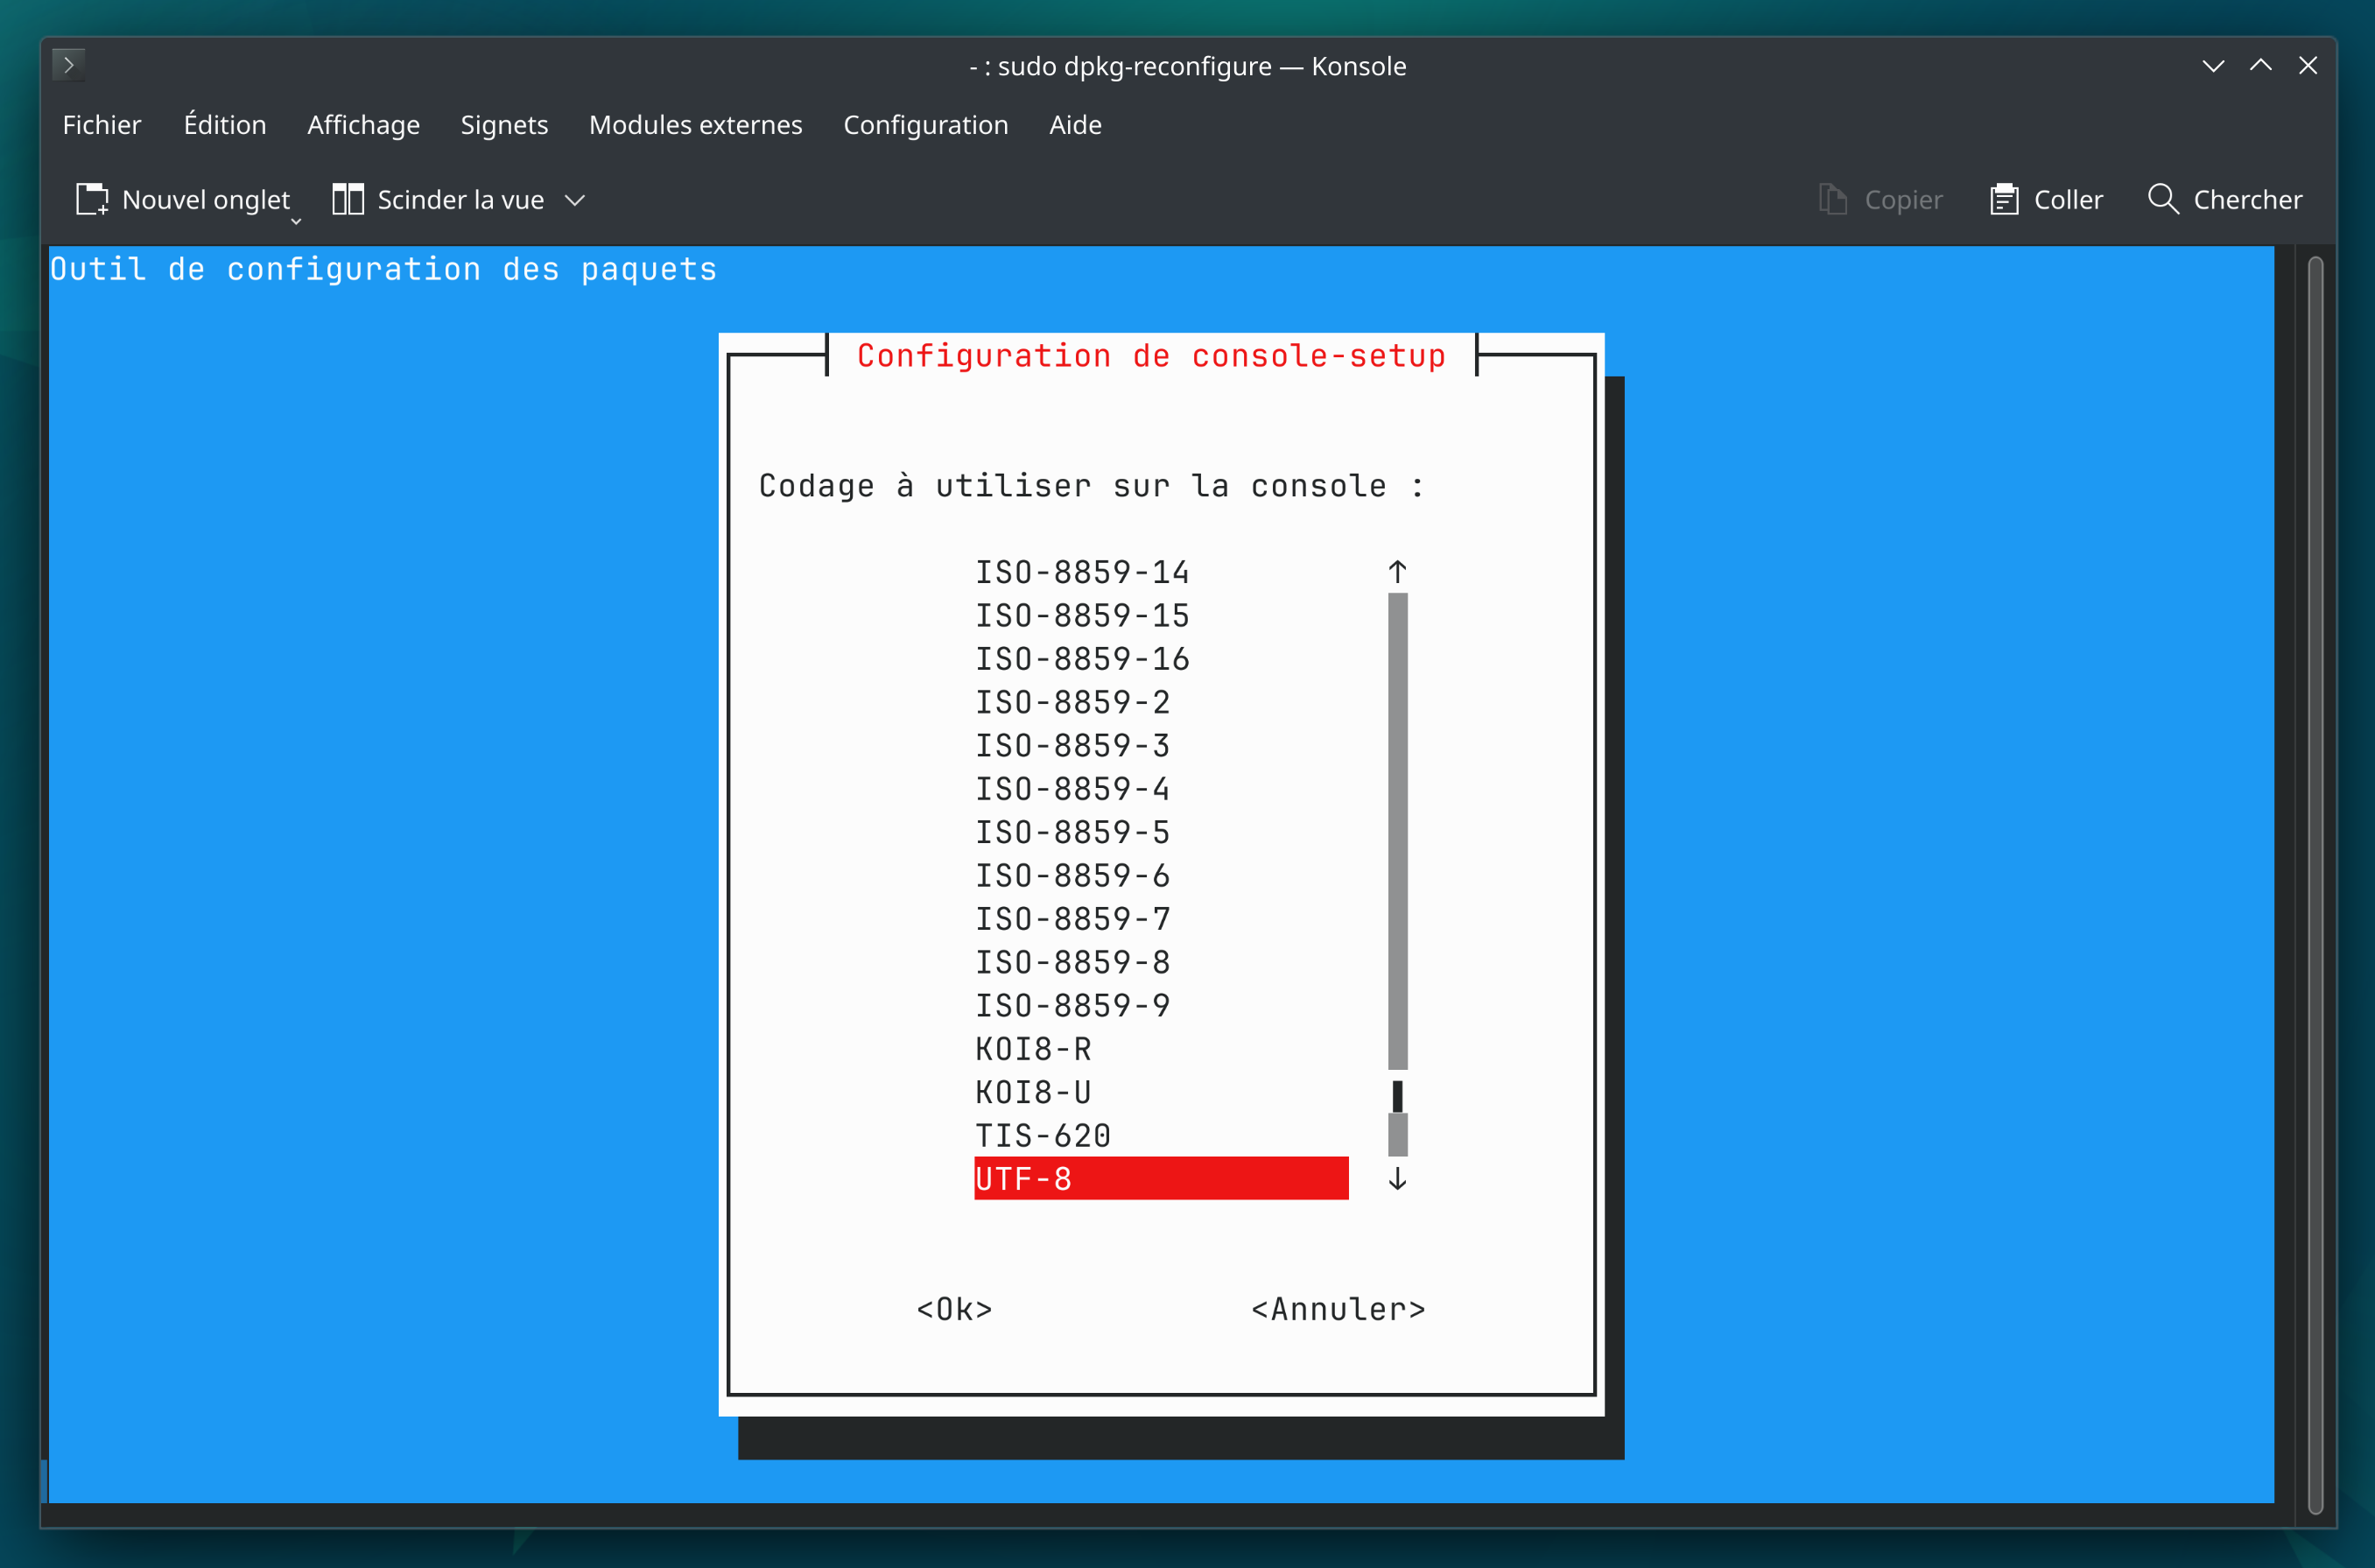Select the ISO-8859-4 encoding
2375x1568 pixels.
[x=1072, y=789]
